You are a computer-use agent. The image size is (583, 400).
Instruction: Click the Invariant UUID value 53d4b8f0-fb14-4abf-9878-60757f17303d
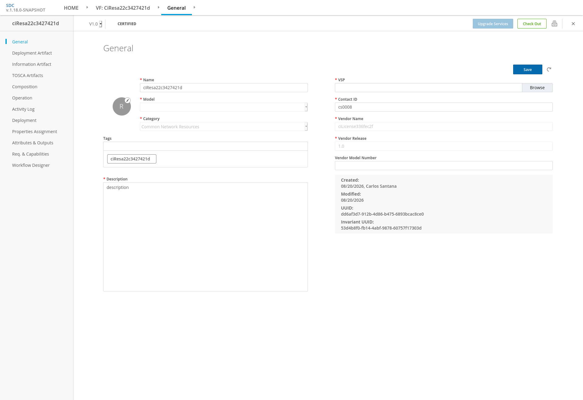(x=381, y=228)
